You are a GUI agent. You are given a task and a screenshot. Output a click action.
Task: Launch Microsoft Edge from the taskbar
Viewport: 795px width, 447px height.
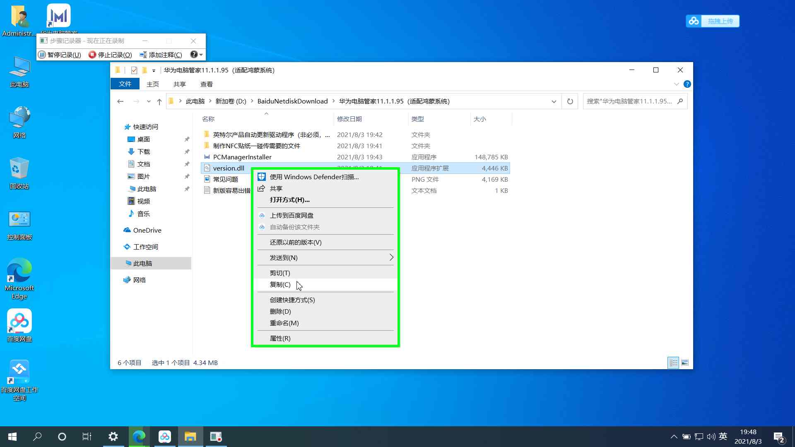point(139,436)
